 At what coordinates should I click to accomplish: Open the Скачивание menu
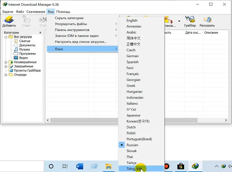point(36,12)
